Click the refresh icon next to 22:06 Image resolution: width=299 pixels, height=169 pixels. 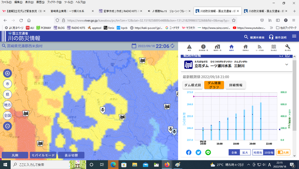coord(173,46)
